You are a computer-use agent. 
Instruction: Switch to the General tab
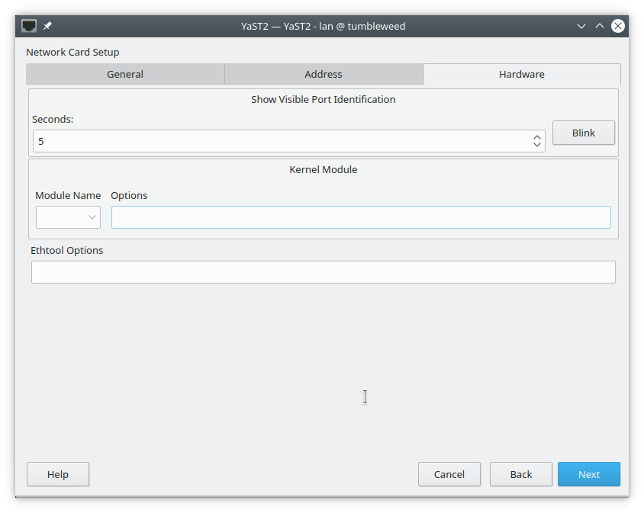(x=125, y=74)
